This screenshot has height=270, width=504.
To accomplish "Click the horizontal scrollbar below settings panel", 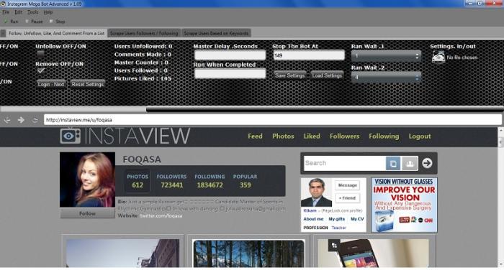I will (252, 109).
